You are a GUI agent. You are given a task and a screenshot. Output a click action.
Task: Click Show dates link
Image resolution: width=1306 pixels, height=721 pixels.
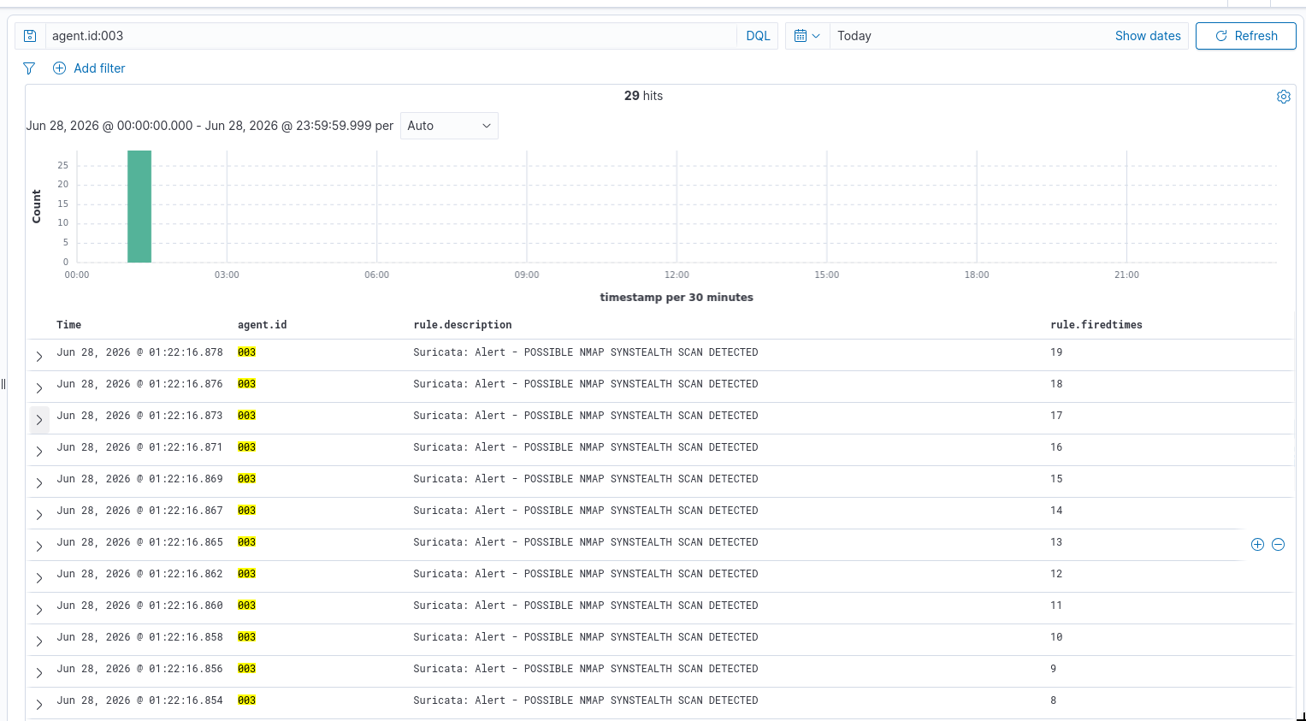point(1148,36)
